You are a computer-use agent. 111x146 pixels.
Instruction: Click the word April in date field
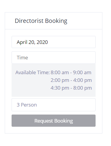tap(22, 42)
